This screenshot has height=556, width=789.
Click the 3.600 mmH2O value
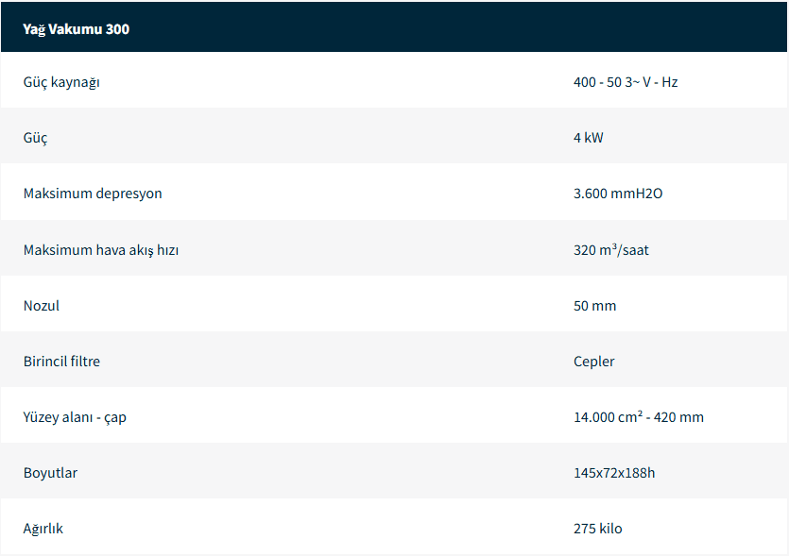tap(618, 194)
